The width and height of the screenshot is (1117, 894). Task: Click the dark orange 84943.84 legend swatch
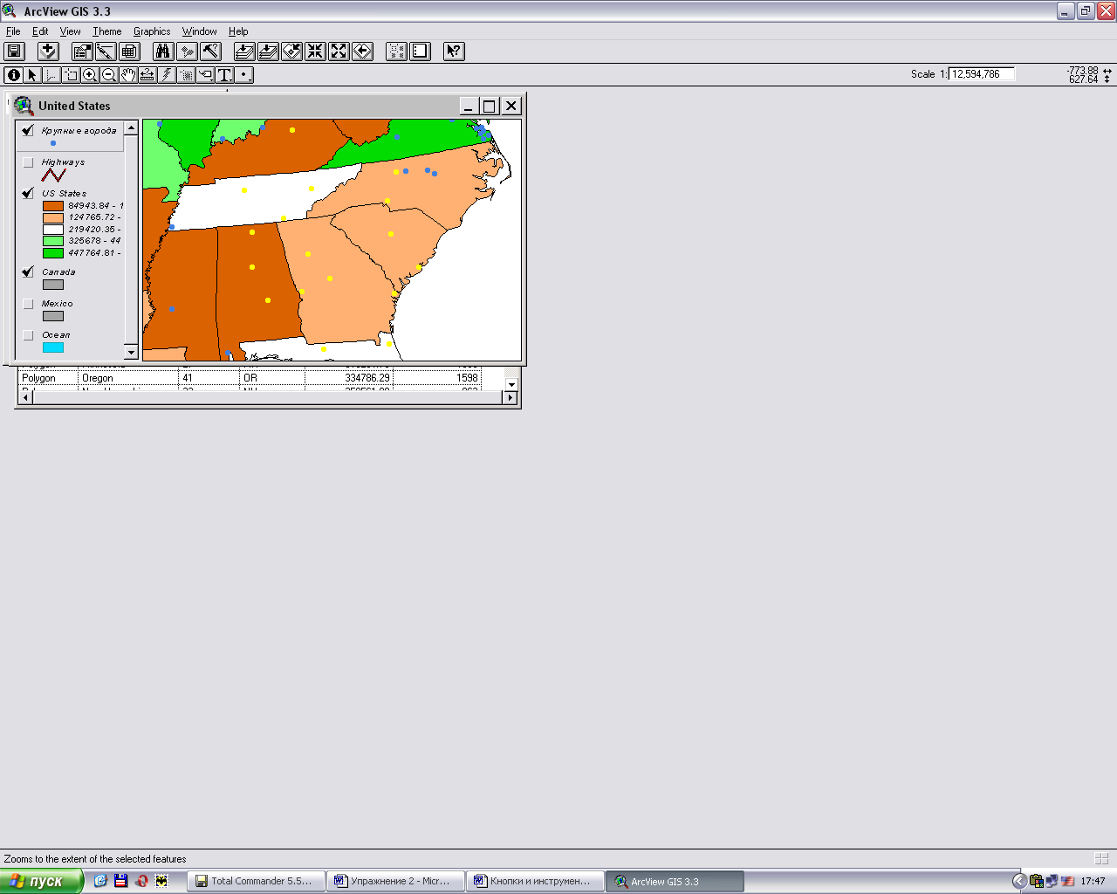[53, 206]
